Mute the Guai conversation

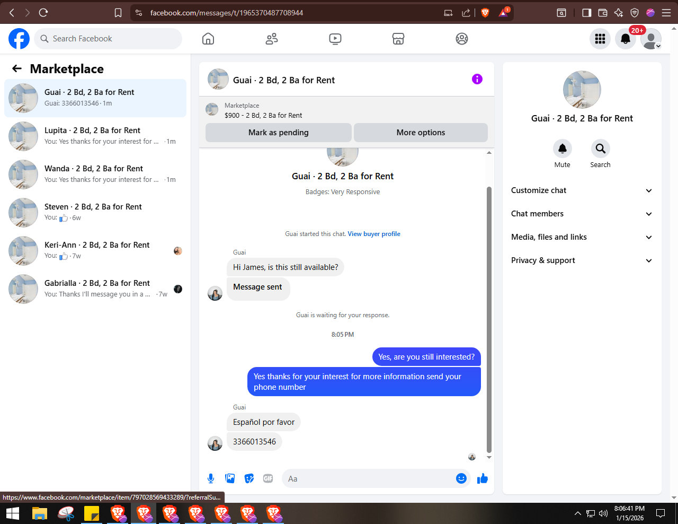click(x=563, y=149)
